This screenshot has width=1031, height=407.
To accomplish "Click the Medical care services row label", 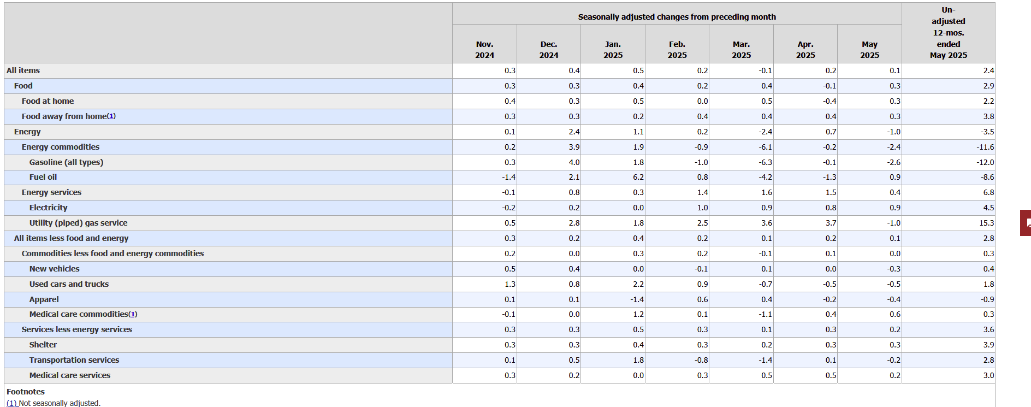I will coord(70,375).
